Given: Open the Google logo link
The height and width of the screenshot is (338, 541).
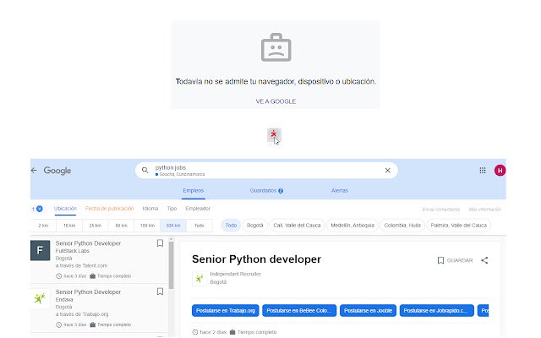Looking at the screenshot, I should coord(57,171).
